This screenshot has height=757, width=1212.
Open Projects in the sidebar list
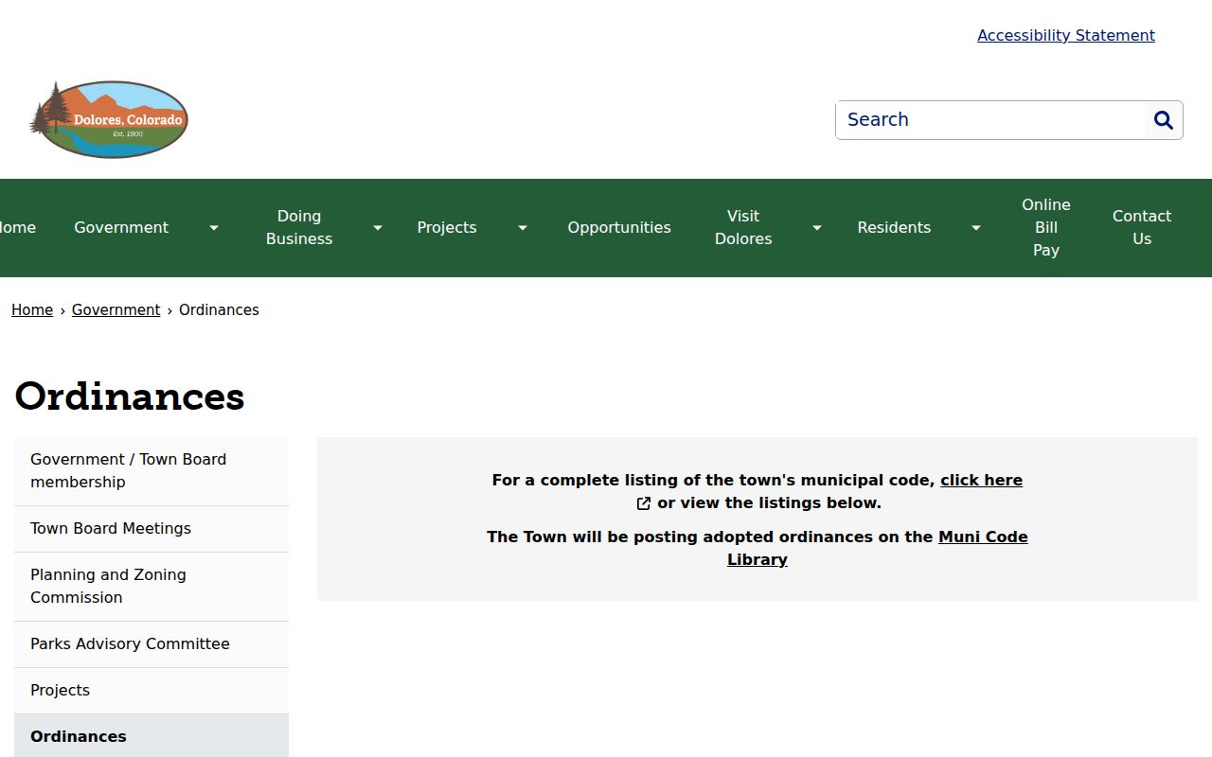tap(151, 691)
